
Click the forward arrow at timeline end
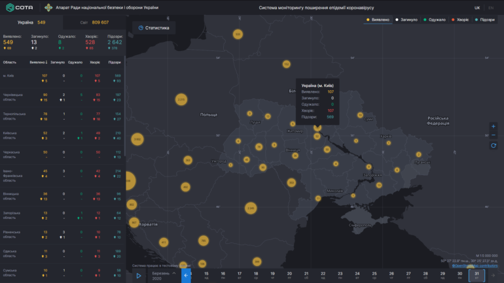(x=493, y=276)
